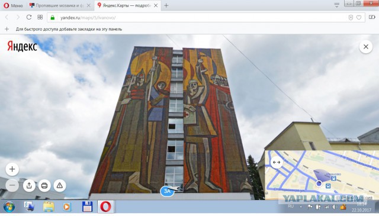This screenshot has width=379, height=216.
Task: Close the street panorama view
Action: pyautogui.click(x=366, y=47)
